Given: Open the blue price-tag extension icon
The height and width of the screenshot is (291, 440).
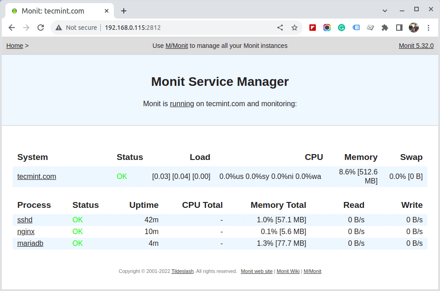Looking at the screenshot, I should [356, 28].
